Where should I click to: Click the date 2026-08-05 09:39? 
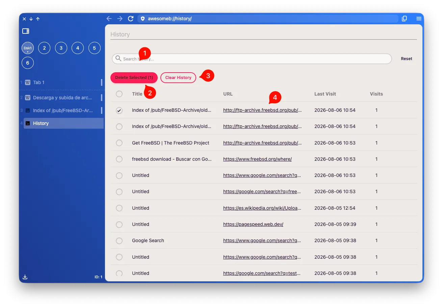[x=335, y=224]
